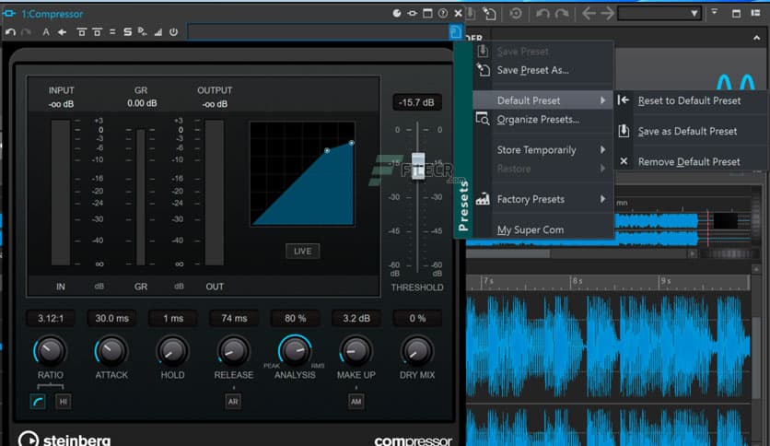Toggle the LIVE button under the curve display
770x446 pixels.
point(302,251)
